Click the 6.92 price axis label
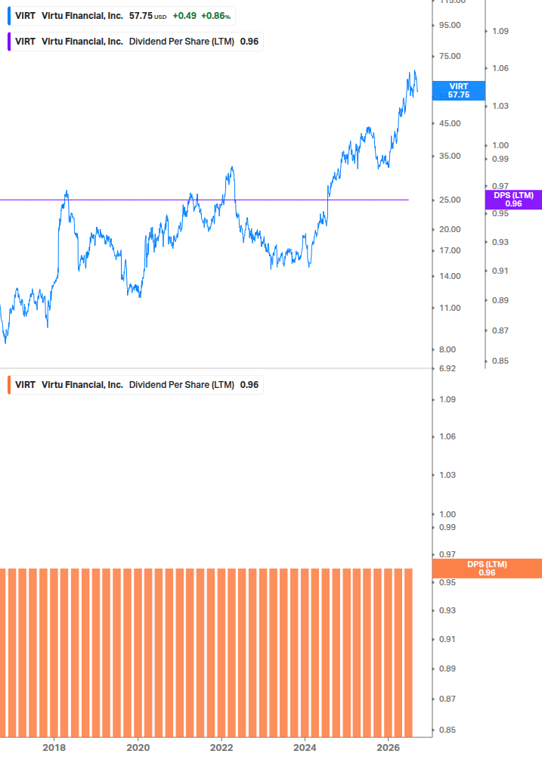Viewport: 542px width, 760px height. [448, 368]
